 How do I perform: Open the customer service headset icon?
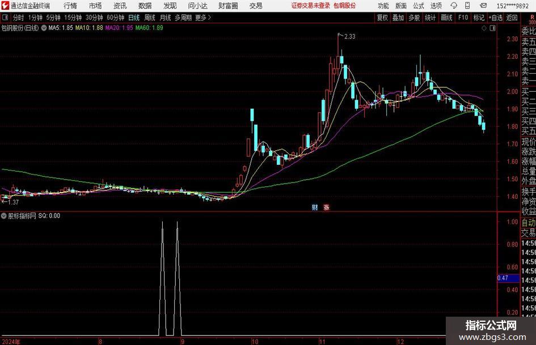[454, 6]
